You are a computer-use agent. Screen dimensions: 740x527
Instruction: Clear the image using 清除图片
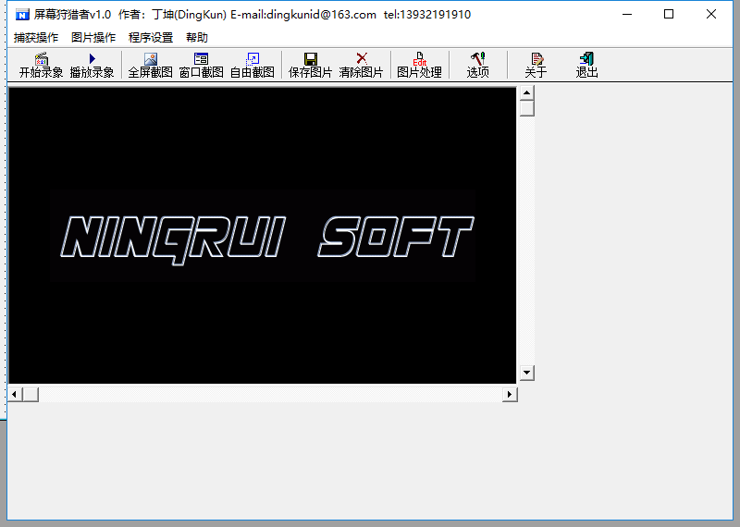point(362,65)
